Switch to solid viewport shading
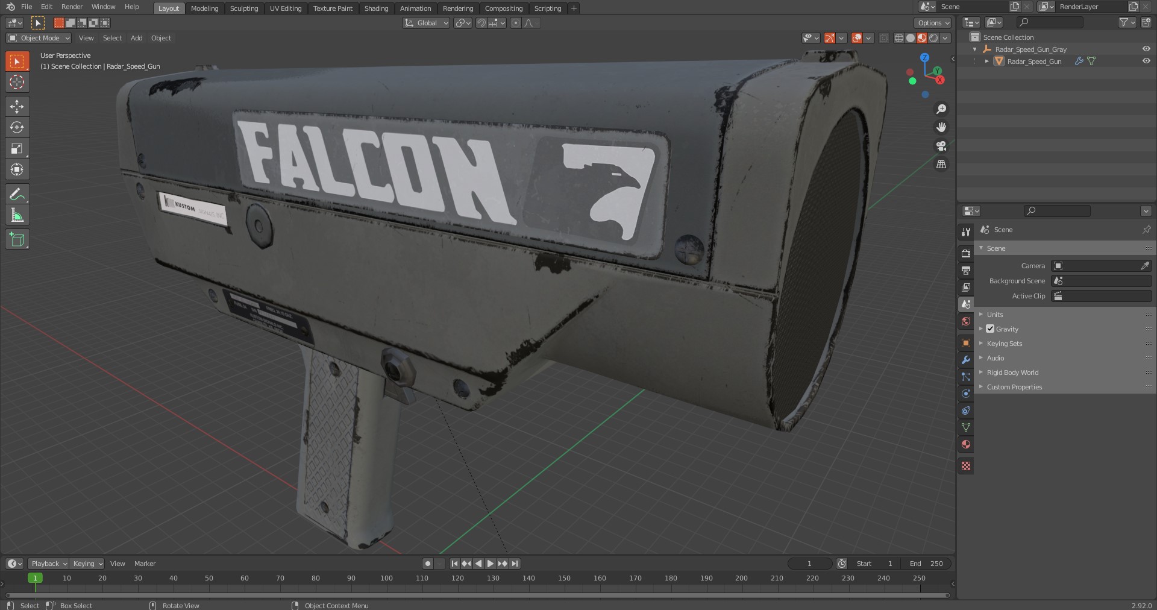Viewport: 1157px width, 610px height. pyautogui.click(x=911, y=38)
